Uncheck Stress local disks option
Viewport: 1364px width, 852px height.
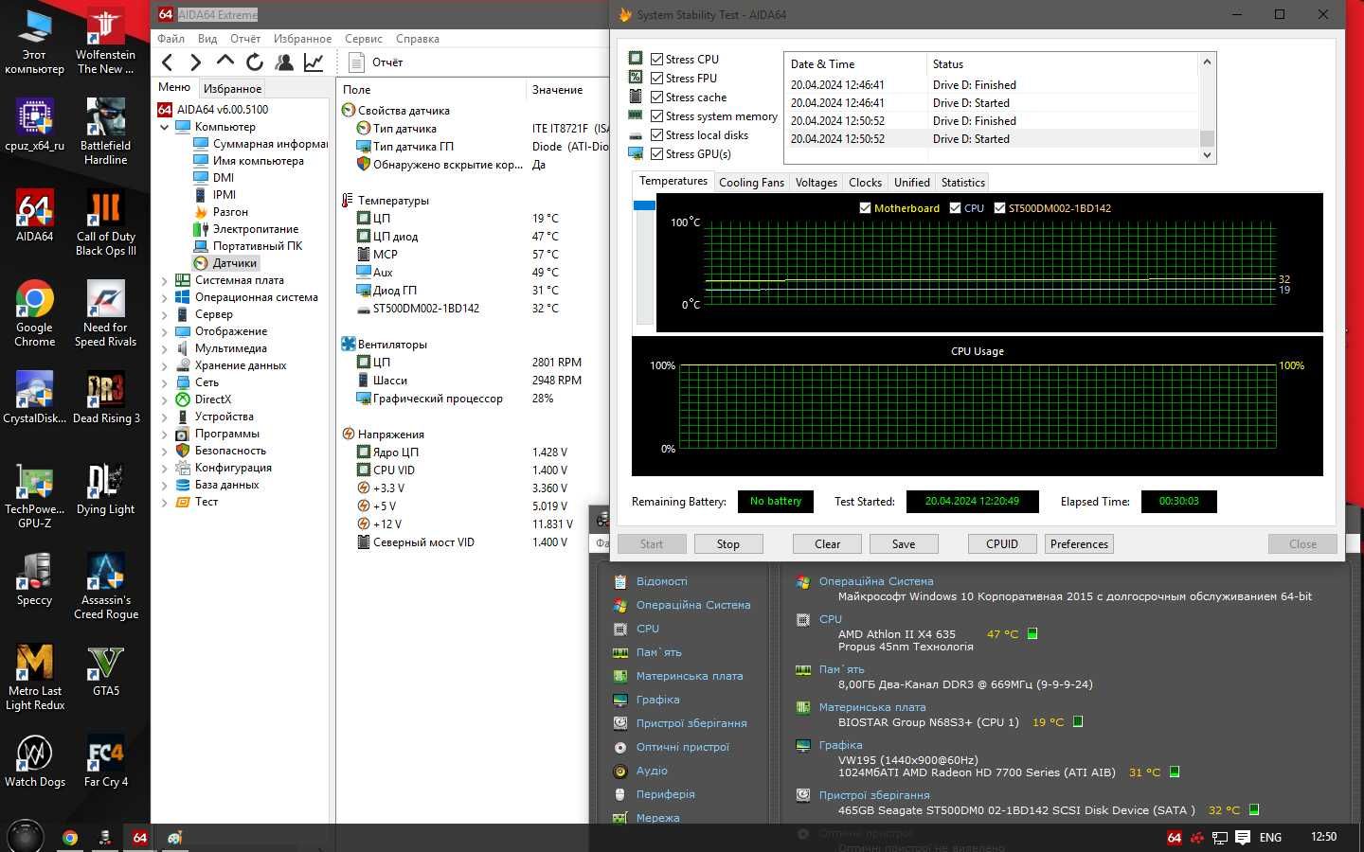656,134
